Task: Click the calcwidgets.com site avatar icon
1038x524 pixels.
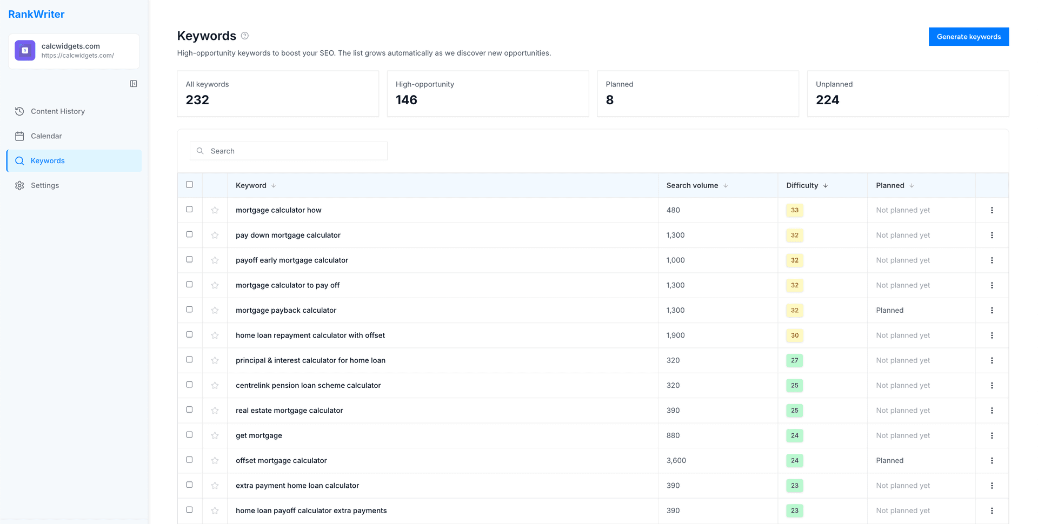Action: click(x=24, y=50)
